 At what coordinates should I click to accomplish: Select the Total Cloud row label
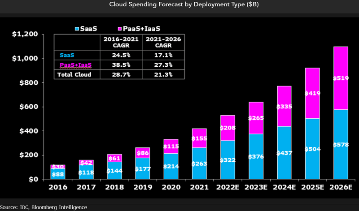tap(74, 74)
